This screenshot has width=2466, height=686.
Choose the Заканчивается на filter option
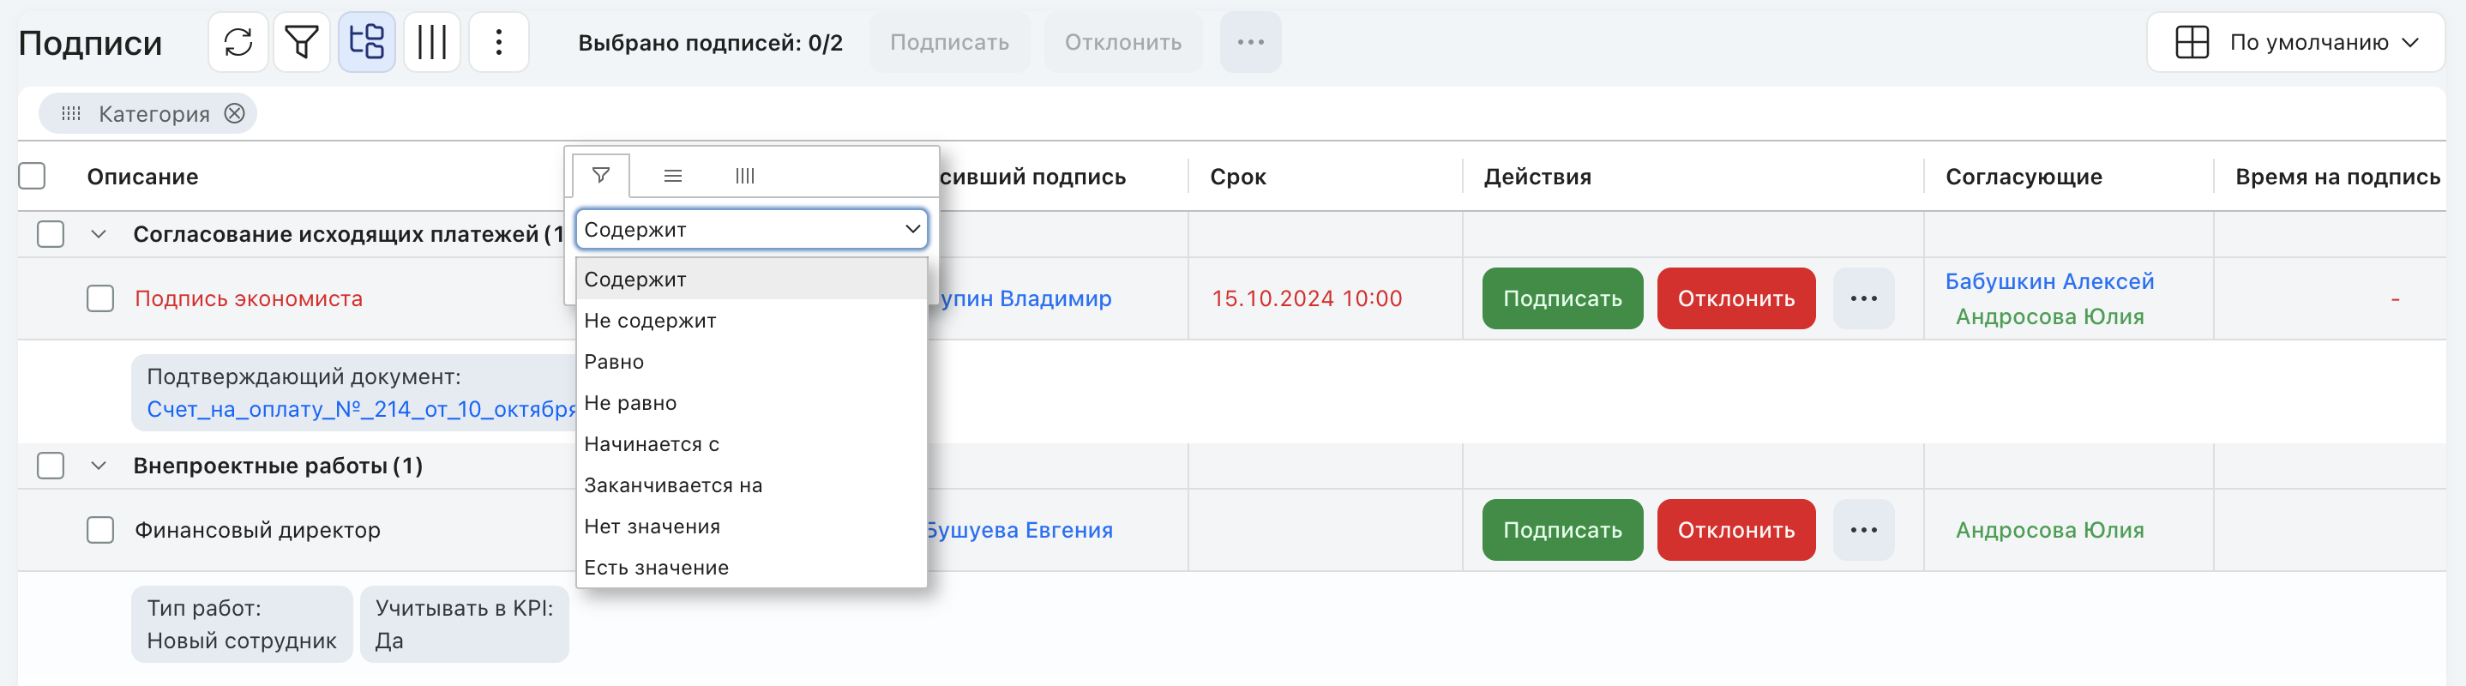[751, 485]
